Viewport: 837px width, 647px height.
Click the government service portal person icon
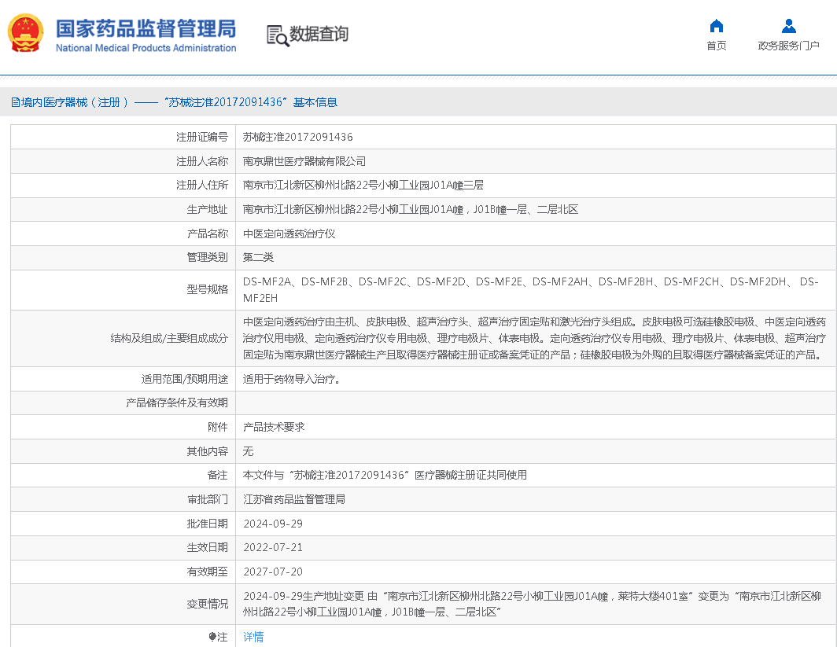(788, 26)
